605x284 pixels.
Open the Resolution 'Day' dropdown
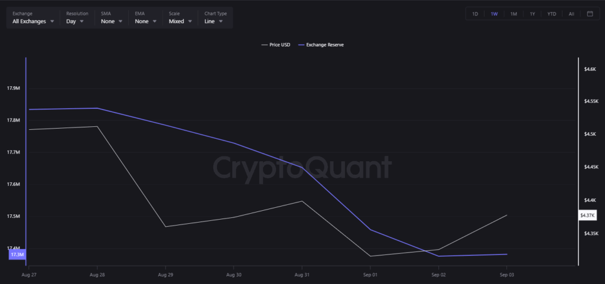pyautogui.click(x=75, y=21)
